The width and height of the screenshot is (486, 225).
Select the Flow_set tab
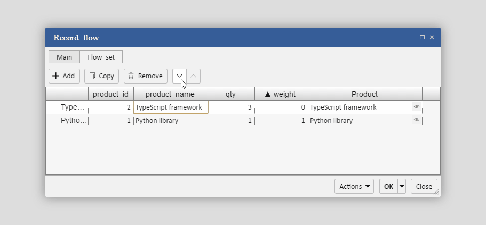(101, 57)
